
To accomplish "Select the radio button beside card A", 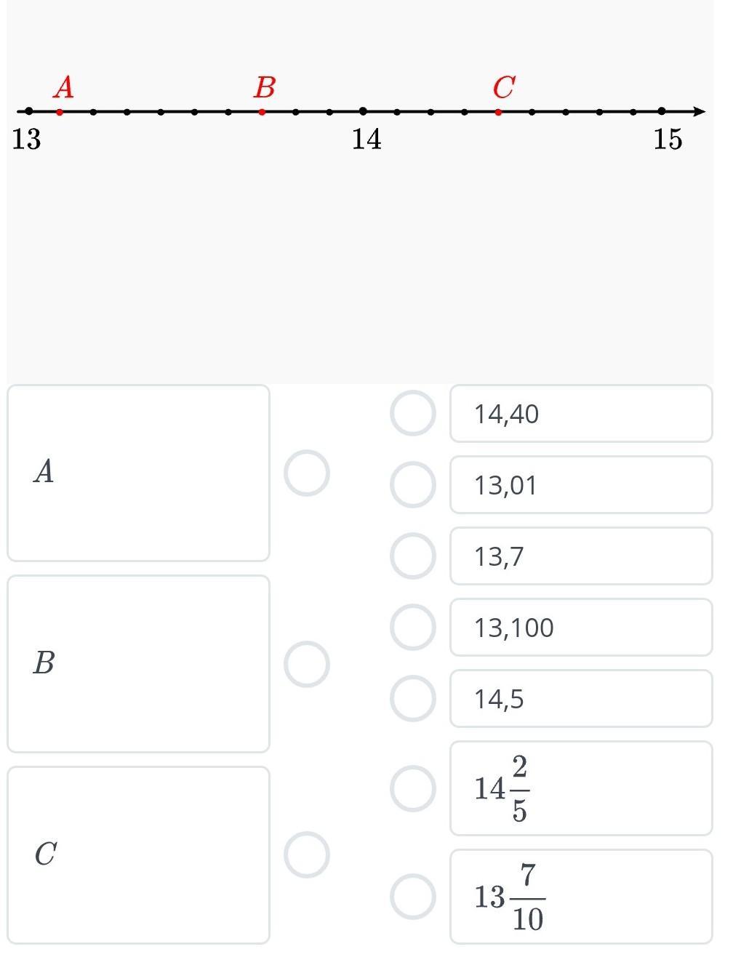I will 306,473.
